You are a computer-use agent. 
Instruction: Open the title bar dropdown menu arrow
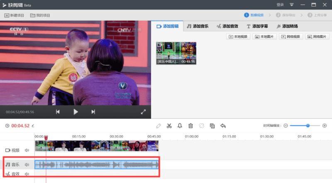click(292, 5)
